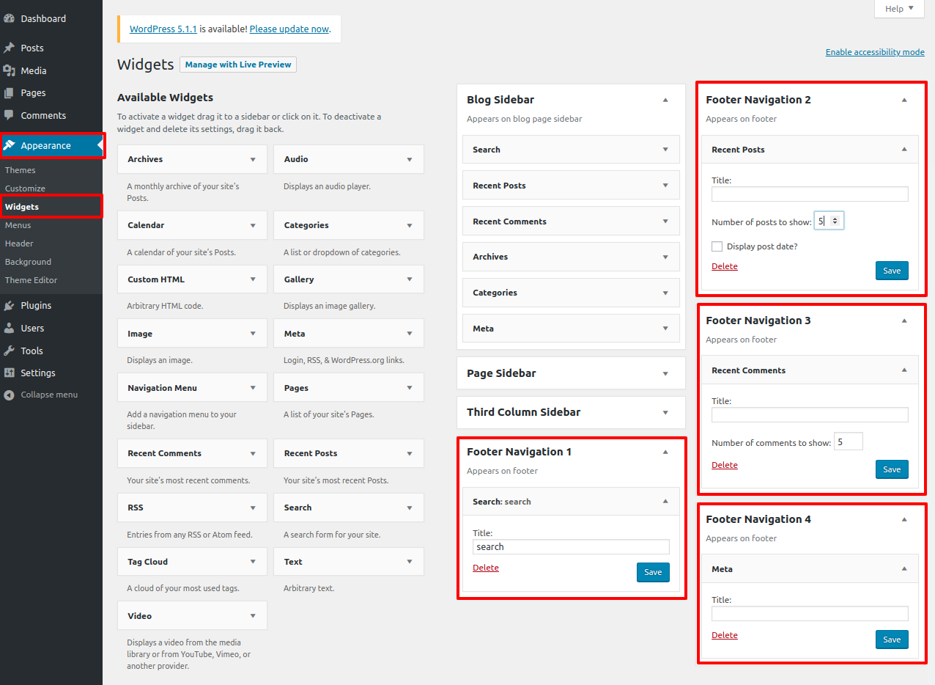935x685 pixels.
Task: Click Enable accessibility mode link
Action: click(x=875, y=52)
